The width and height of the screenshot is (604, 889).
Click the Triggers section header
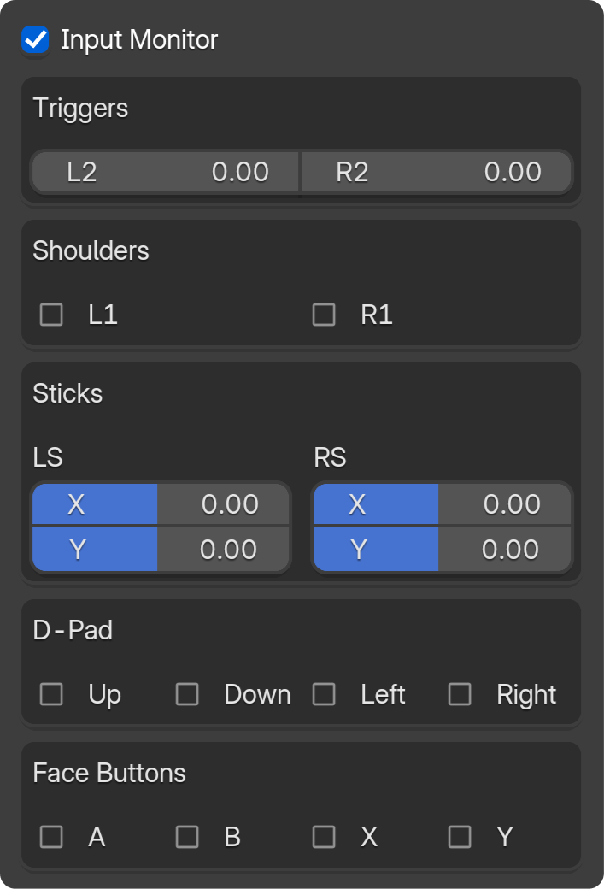click(x=79, y=109)
